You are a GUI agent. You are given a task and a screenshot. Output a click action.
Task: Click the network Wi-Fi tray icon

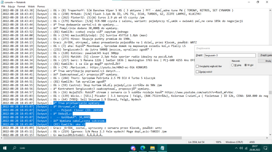pyautogui.click(x=246, y=148)
